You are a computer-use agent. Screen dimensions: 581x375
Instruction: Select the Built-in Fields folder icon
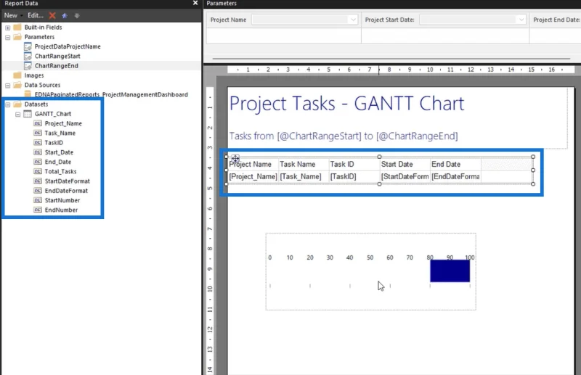click(x=17, y=28)
